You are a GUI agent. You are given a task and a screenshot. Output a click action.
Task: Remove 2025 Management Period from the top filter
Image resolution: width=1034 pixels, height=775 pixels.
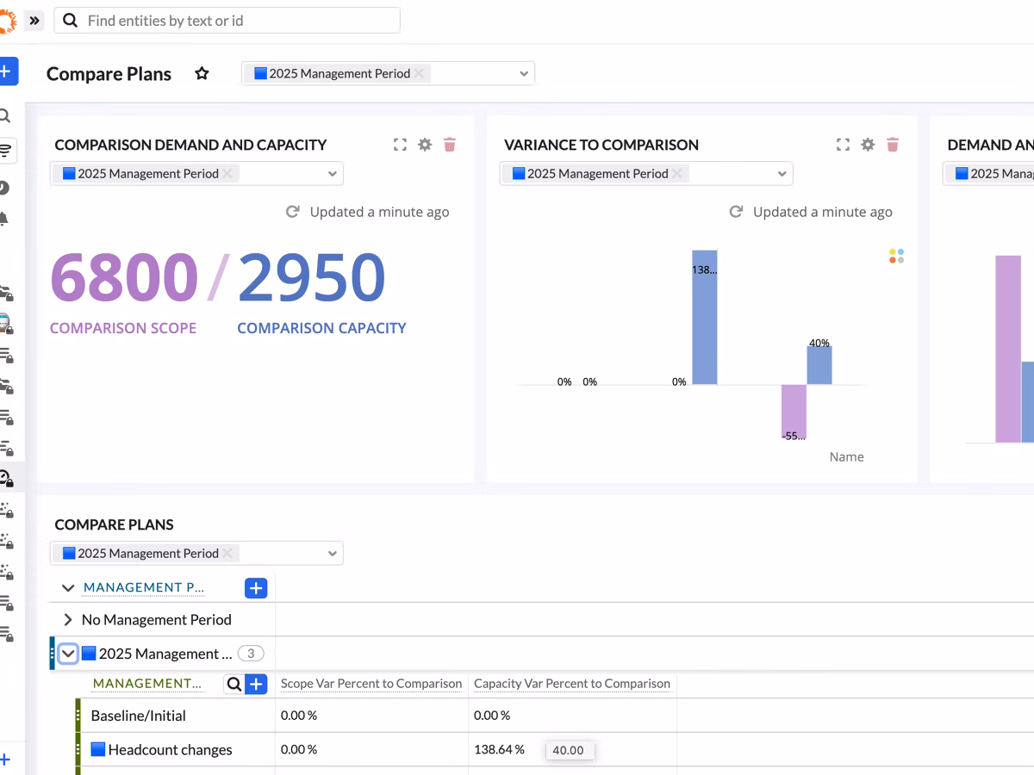click(x=419, y=74)
